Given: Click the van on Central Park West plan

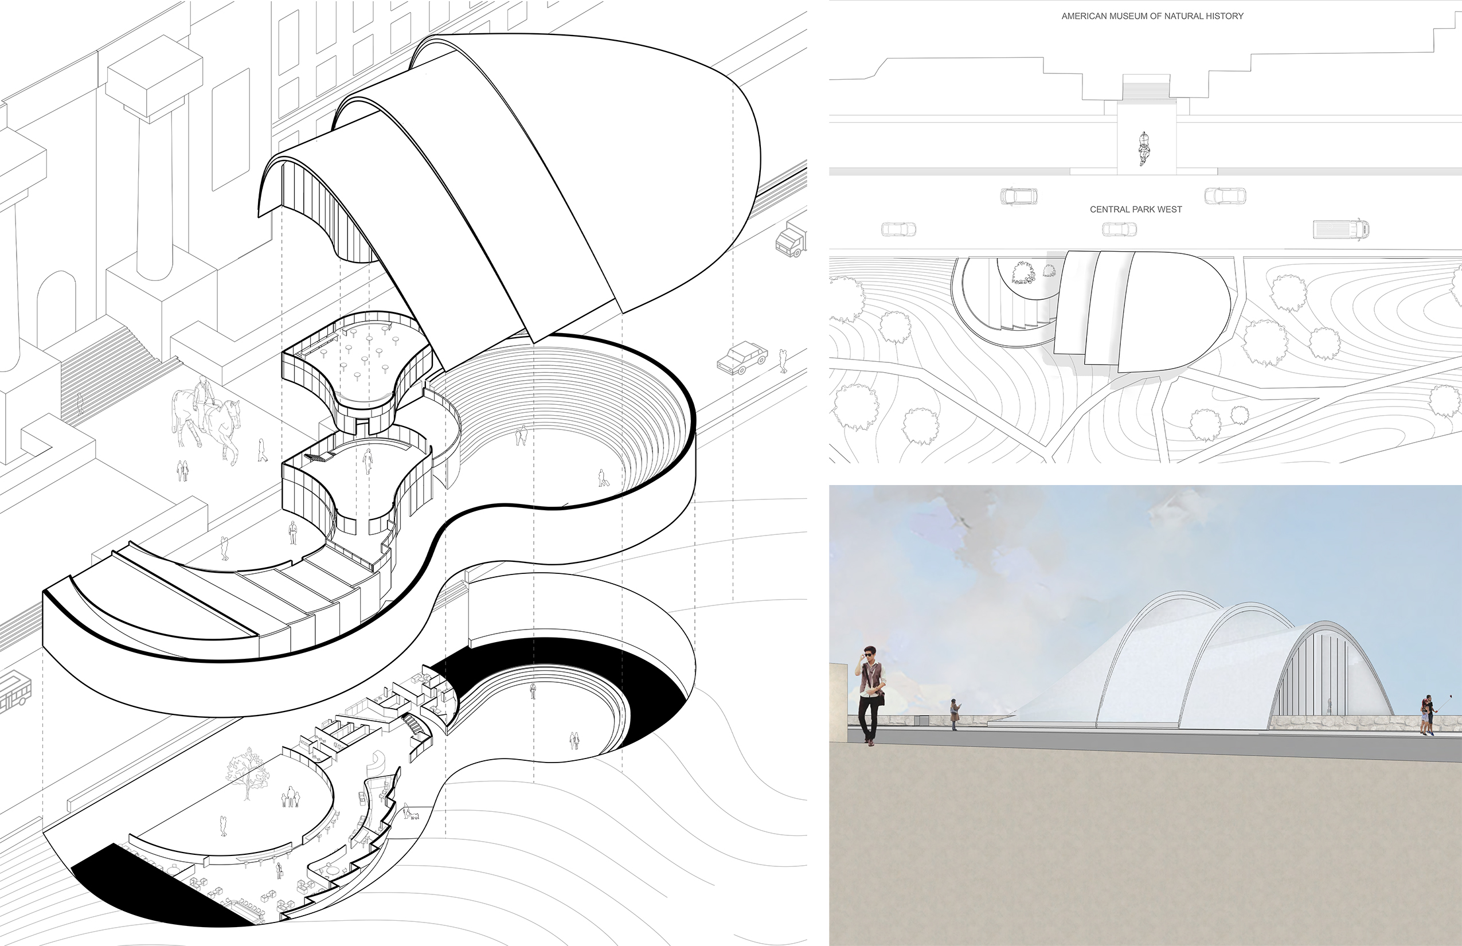Looking at the screenshot, I should tap(1340, 229).
